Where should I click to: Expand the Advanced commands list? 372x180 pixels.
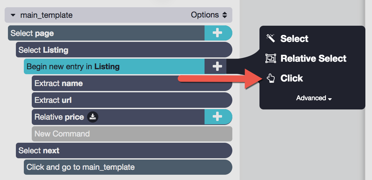314,98
